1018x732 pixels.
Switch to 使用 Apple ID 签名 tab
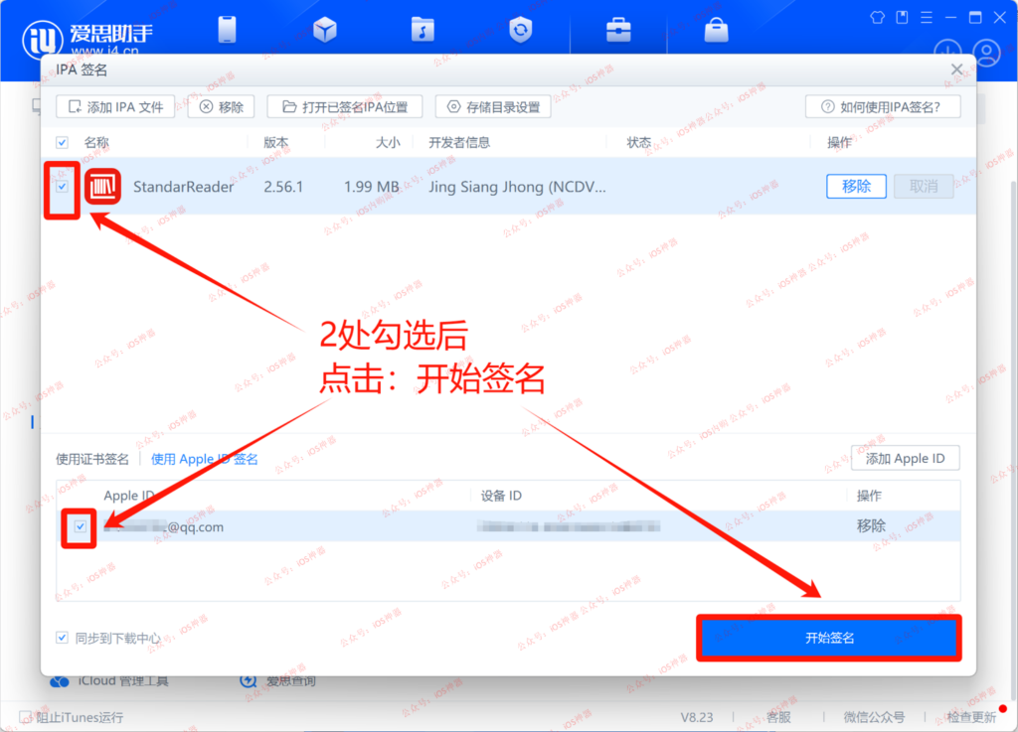click(205, 459)
